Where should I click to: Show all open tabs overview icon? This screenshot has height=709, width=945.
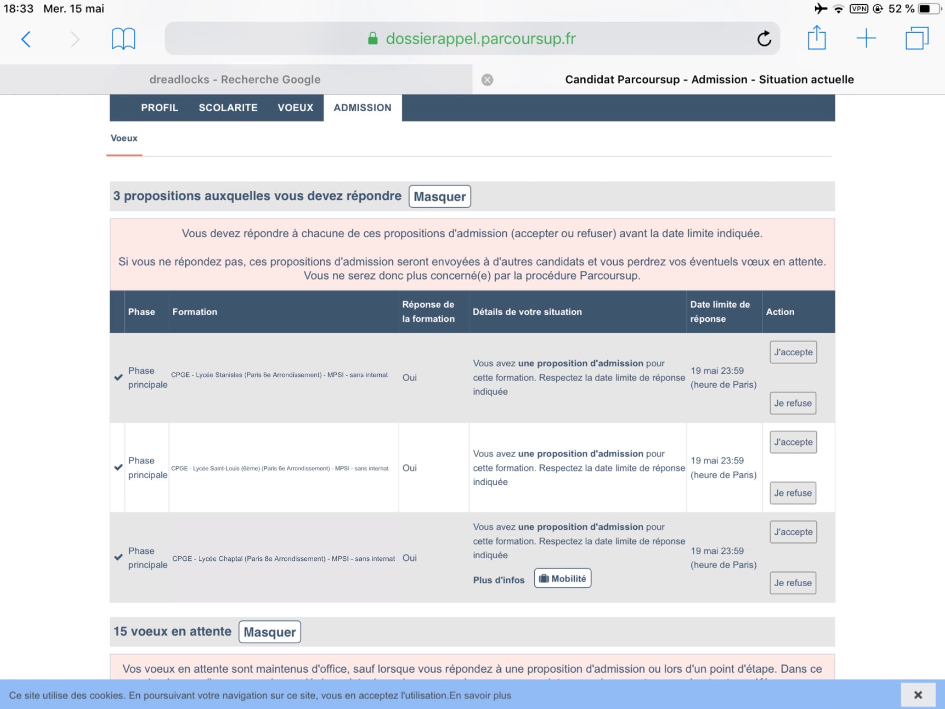(917, 38)
